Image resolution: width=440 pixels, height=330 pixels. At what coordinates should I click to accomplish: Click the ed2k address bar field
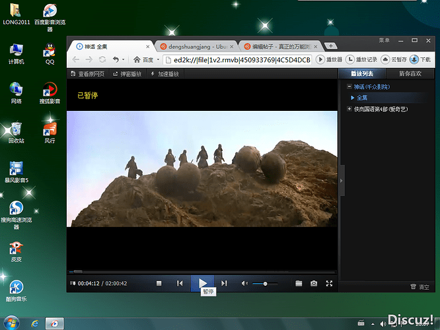(237, 59)
